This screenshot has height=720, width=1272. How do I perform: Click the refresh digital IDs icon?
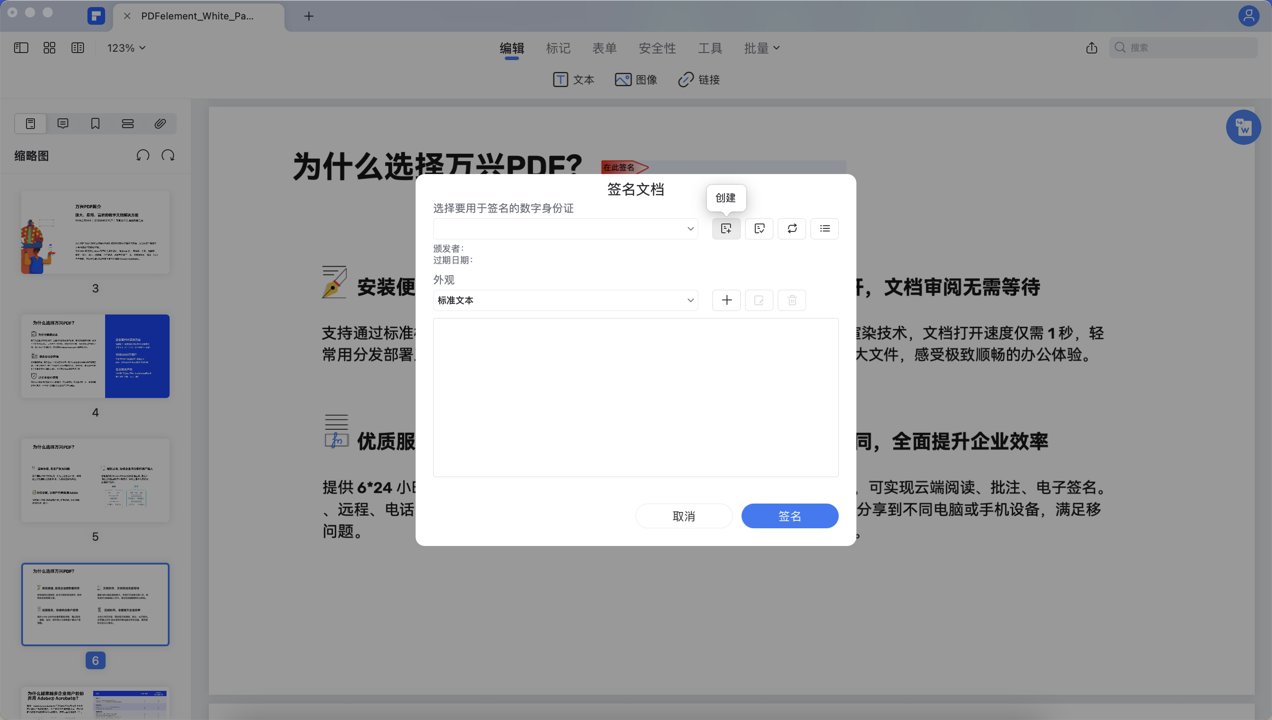[x=791, y=228]
